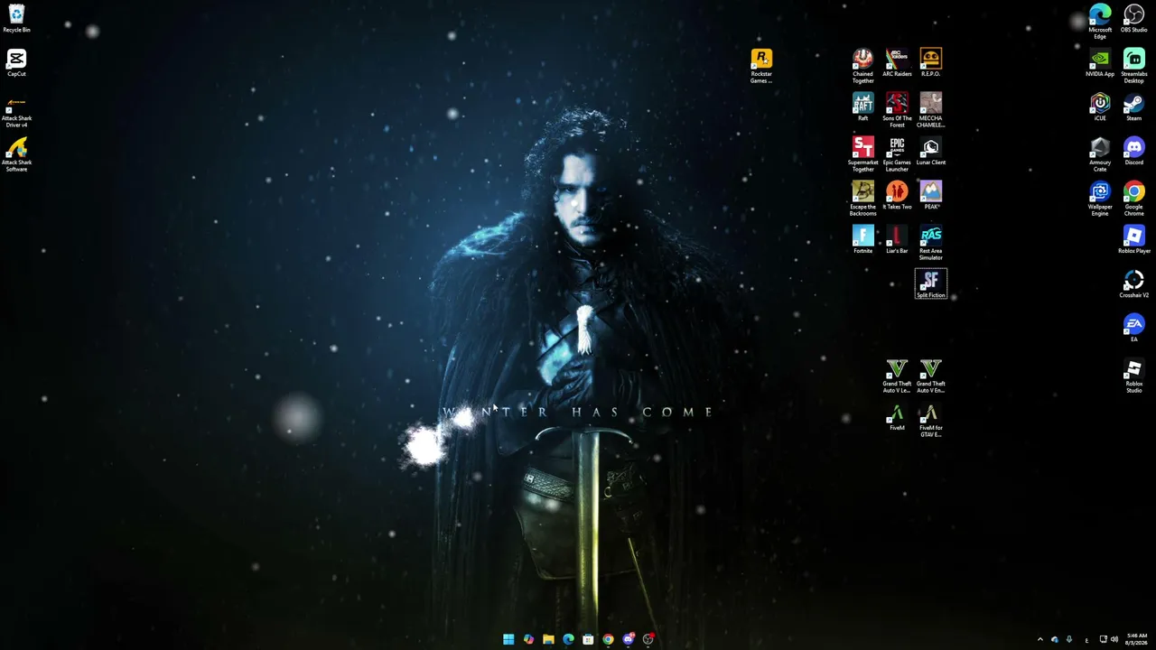
Task: Open Microsoft Store from the taskbar
Action: (x=588, y=639)
